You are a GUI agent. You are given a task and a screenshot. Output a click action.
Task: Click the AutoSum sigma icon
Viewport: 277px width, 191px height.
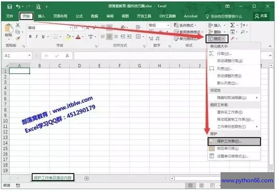tap(232, 25)
